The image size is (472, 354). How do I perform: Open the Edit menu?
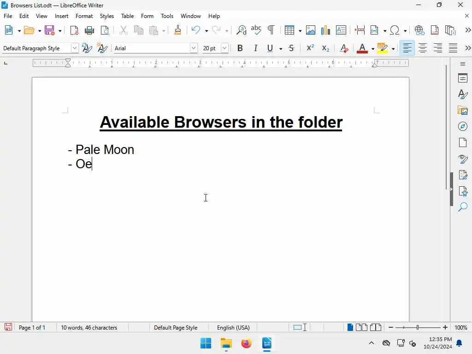[x=24, y=16]
